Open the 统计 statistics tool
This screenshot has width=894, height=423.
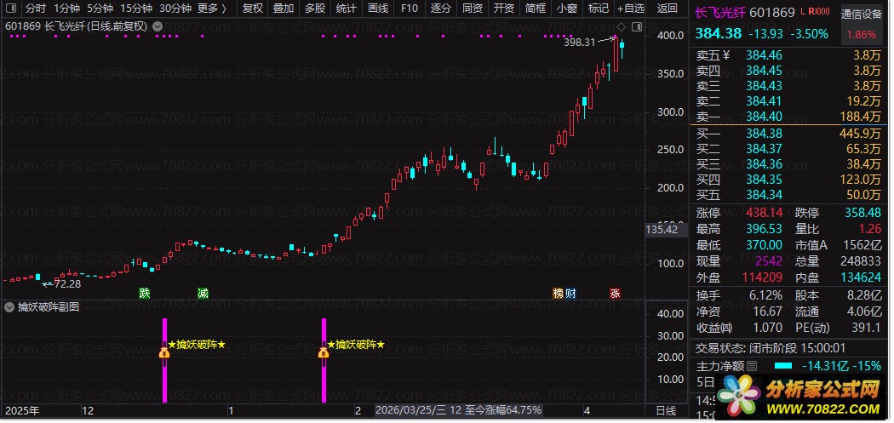coord(346,8)
